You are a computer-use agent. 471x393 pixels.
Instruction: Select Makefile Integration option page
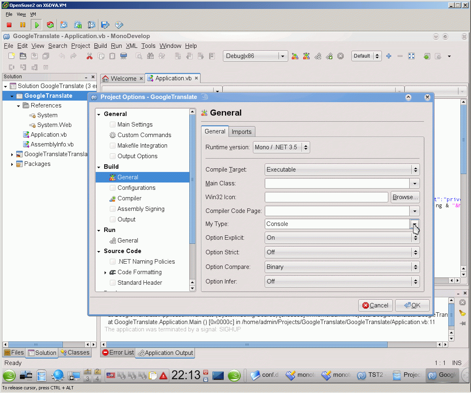click(x=142, y=146)
